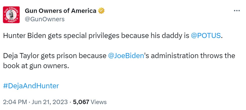This screenshot has height=110, width=246.
Task: Click the Gun Owners of America avatar
Action: pos(11,15)
